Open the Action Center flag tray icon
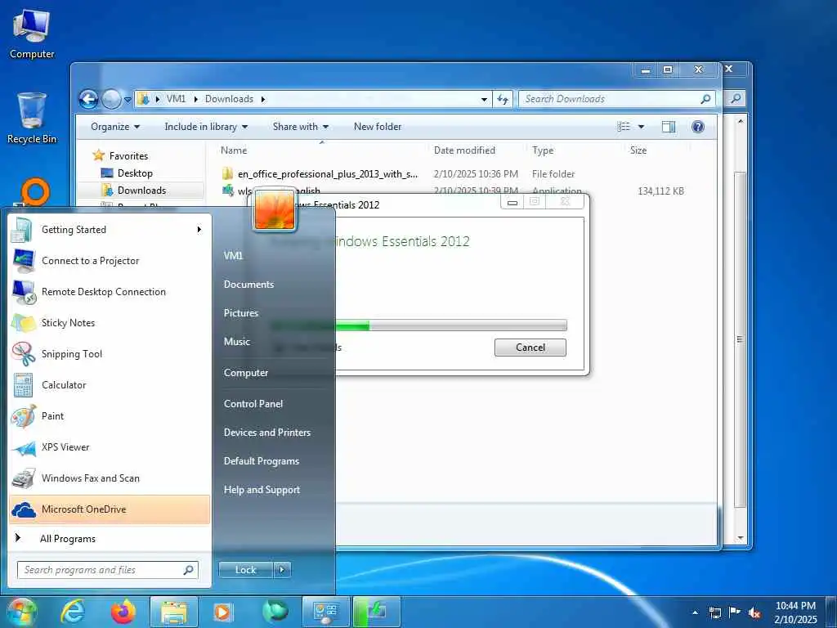The image size is (837, 628). 735,612
